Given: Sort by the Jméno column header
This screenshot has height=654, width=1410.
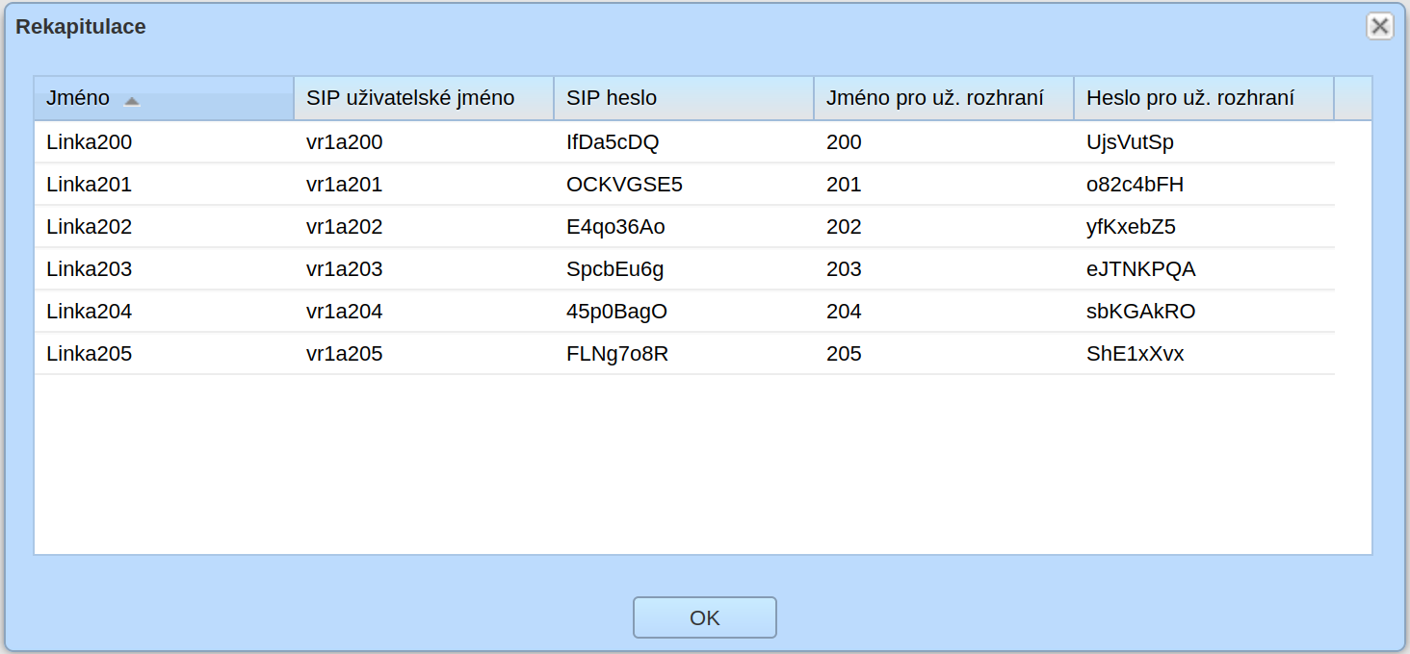Looking at the screenshot, I should point(164,98).
